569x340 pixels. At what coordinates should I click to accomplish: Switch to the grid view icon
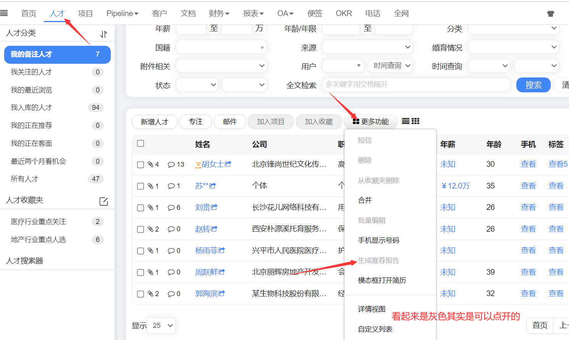pyautogui.click(x=415, y=121)
